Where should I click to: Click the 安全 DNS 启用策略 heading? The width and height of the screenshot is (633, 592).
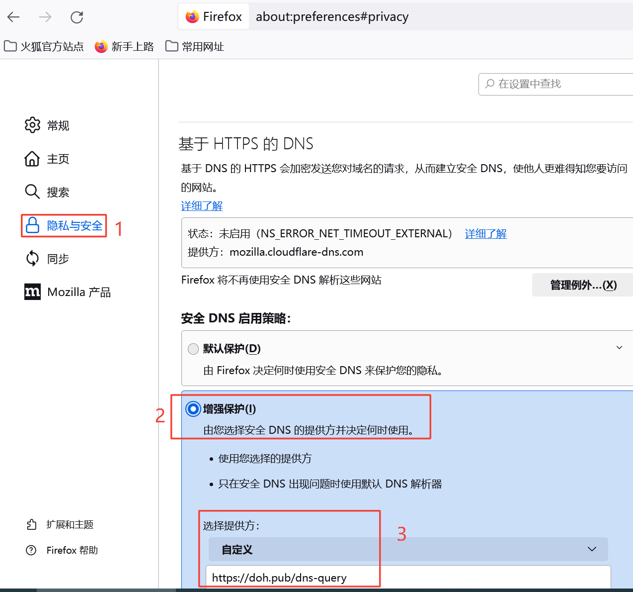coord(236,318)
